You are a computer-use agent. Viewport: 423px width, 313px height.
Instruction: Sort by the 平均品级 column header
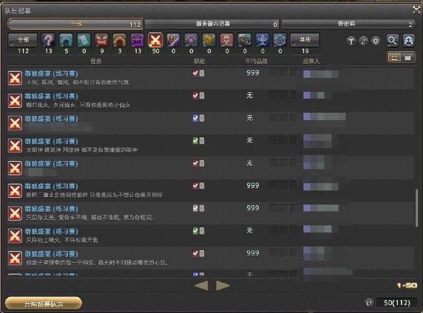coord(256,61)
